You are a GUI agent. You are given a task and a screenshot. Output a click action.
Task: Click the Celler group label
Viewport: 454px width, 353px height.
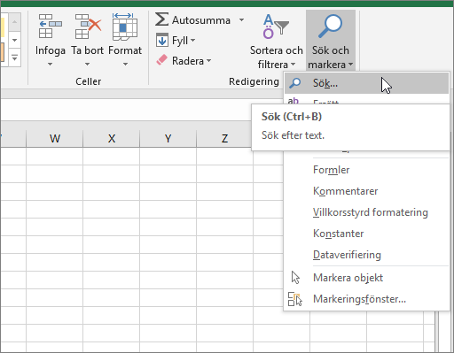click(x=88, y=81)
